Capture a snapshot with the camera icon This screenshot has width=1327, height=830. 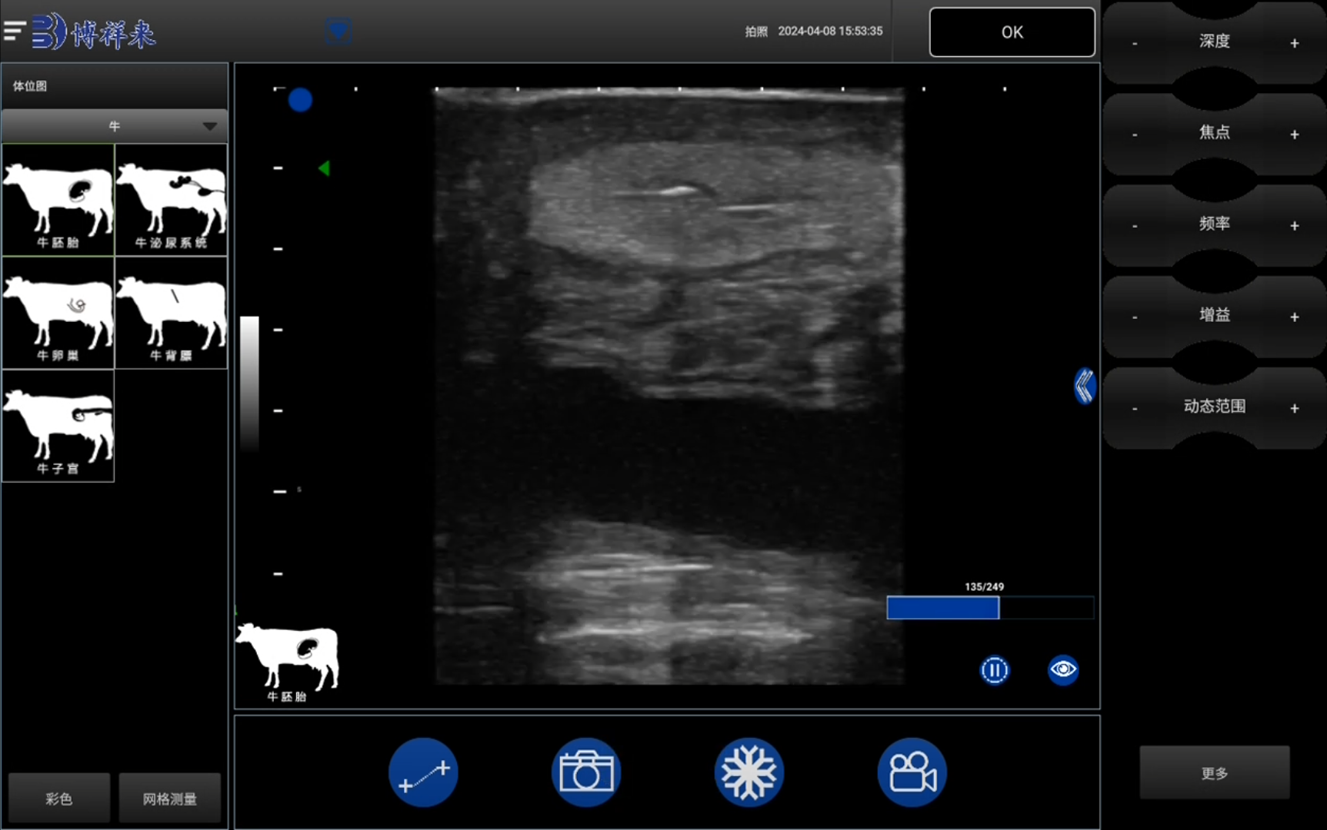click(x=586, y=772)
